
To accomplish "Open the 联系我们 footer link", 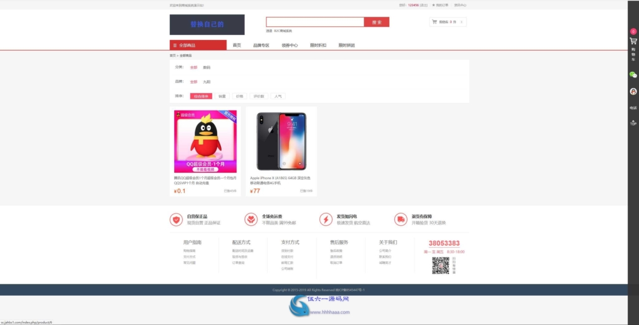I will pyautogui.click(x=385, y=257).
